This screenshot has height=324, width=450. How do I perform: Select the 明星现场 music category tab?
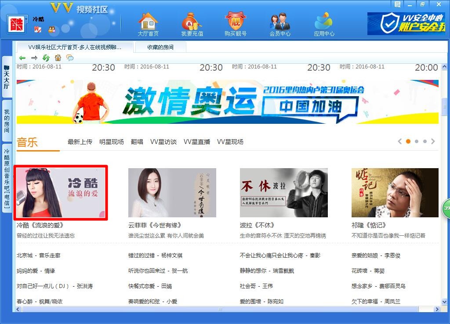[111, 142]
